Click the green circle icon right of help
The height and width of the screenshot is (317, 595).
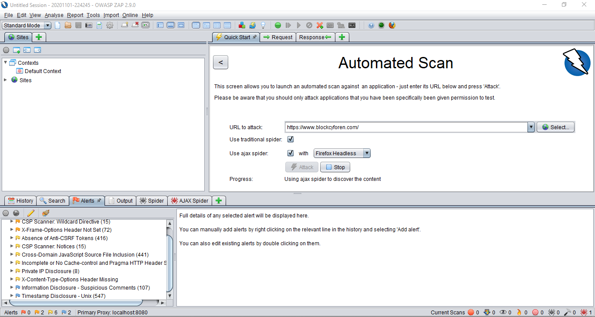click(382, 25)
